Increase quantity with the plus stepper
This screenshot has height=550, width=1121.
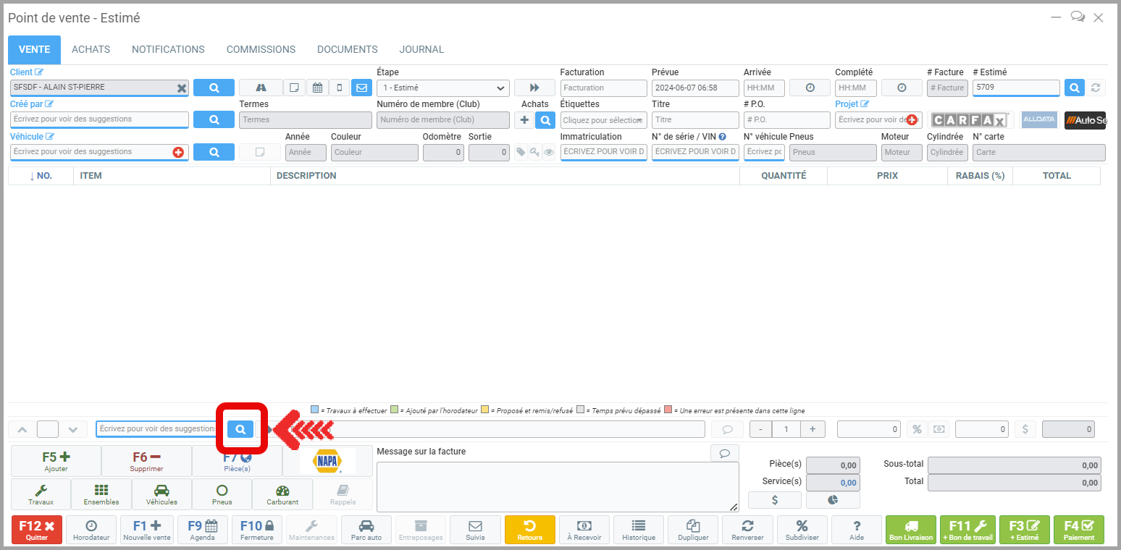(x=813, y=429)
